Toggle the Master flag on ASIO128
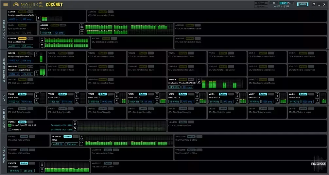Viewport: 329px width, 175px height. coord(55,25)
